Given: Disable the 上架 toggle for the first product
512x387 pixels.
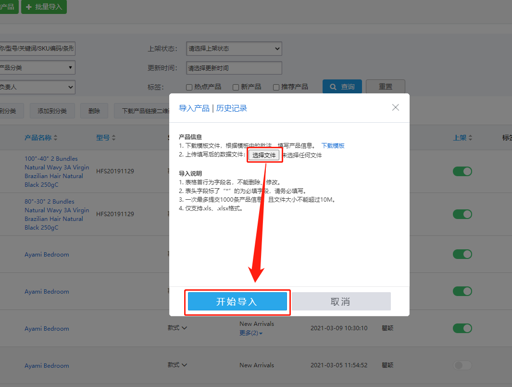Looking at the screenshot, I should coord(462,171).
